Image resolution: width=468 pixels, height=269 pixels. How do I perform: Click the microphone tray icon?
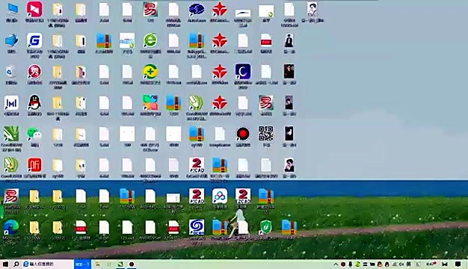click(x=351, y=265)
